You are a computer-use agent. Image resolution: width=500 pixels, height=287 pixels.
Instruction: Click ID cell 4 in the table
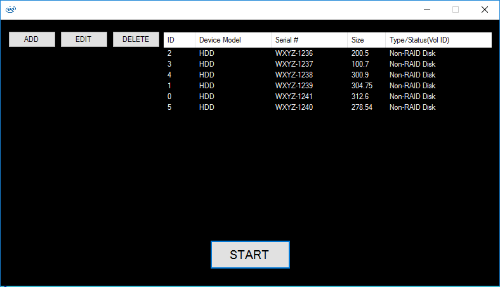coord(169,75)
